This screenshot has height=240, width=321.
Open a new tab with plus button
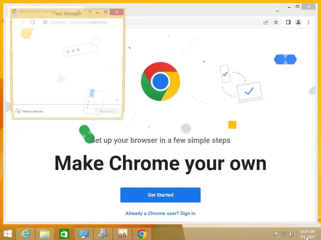[x=90, y=12]
